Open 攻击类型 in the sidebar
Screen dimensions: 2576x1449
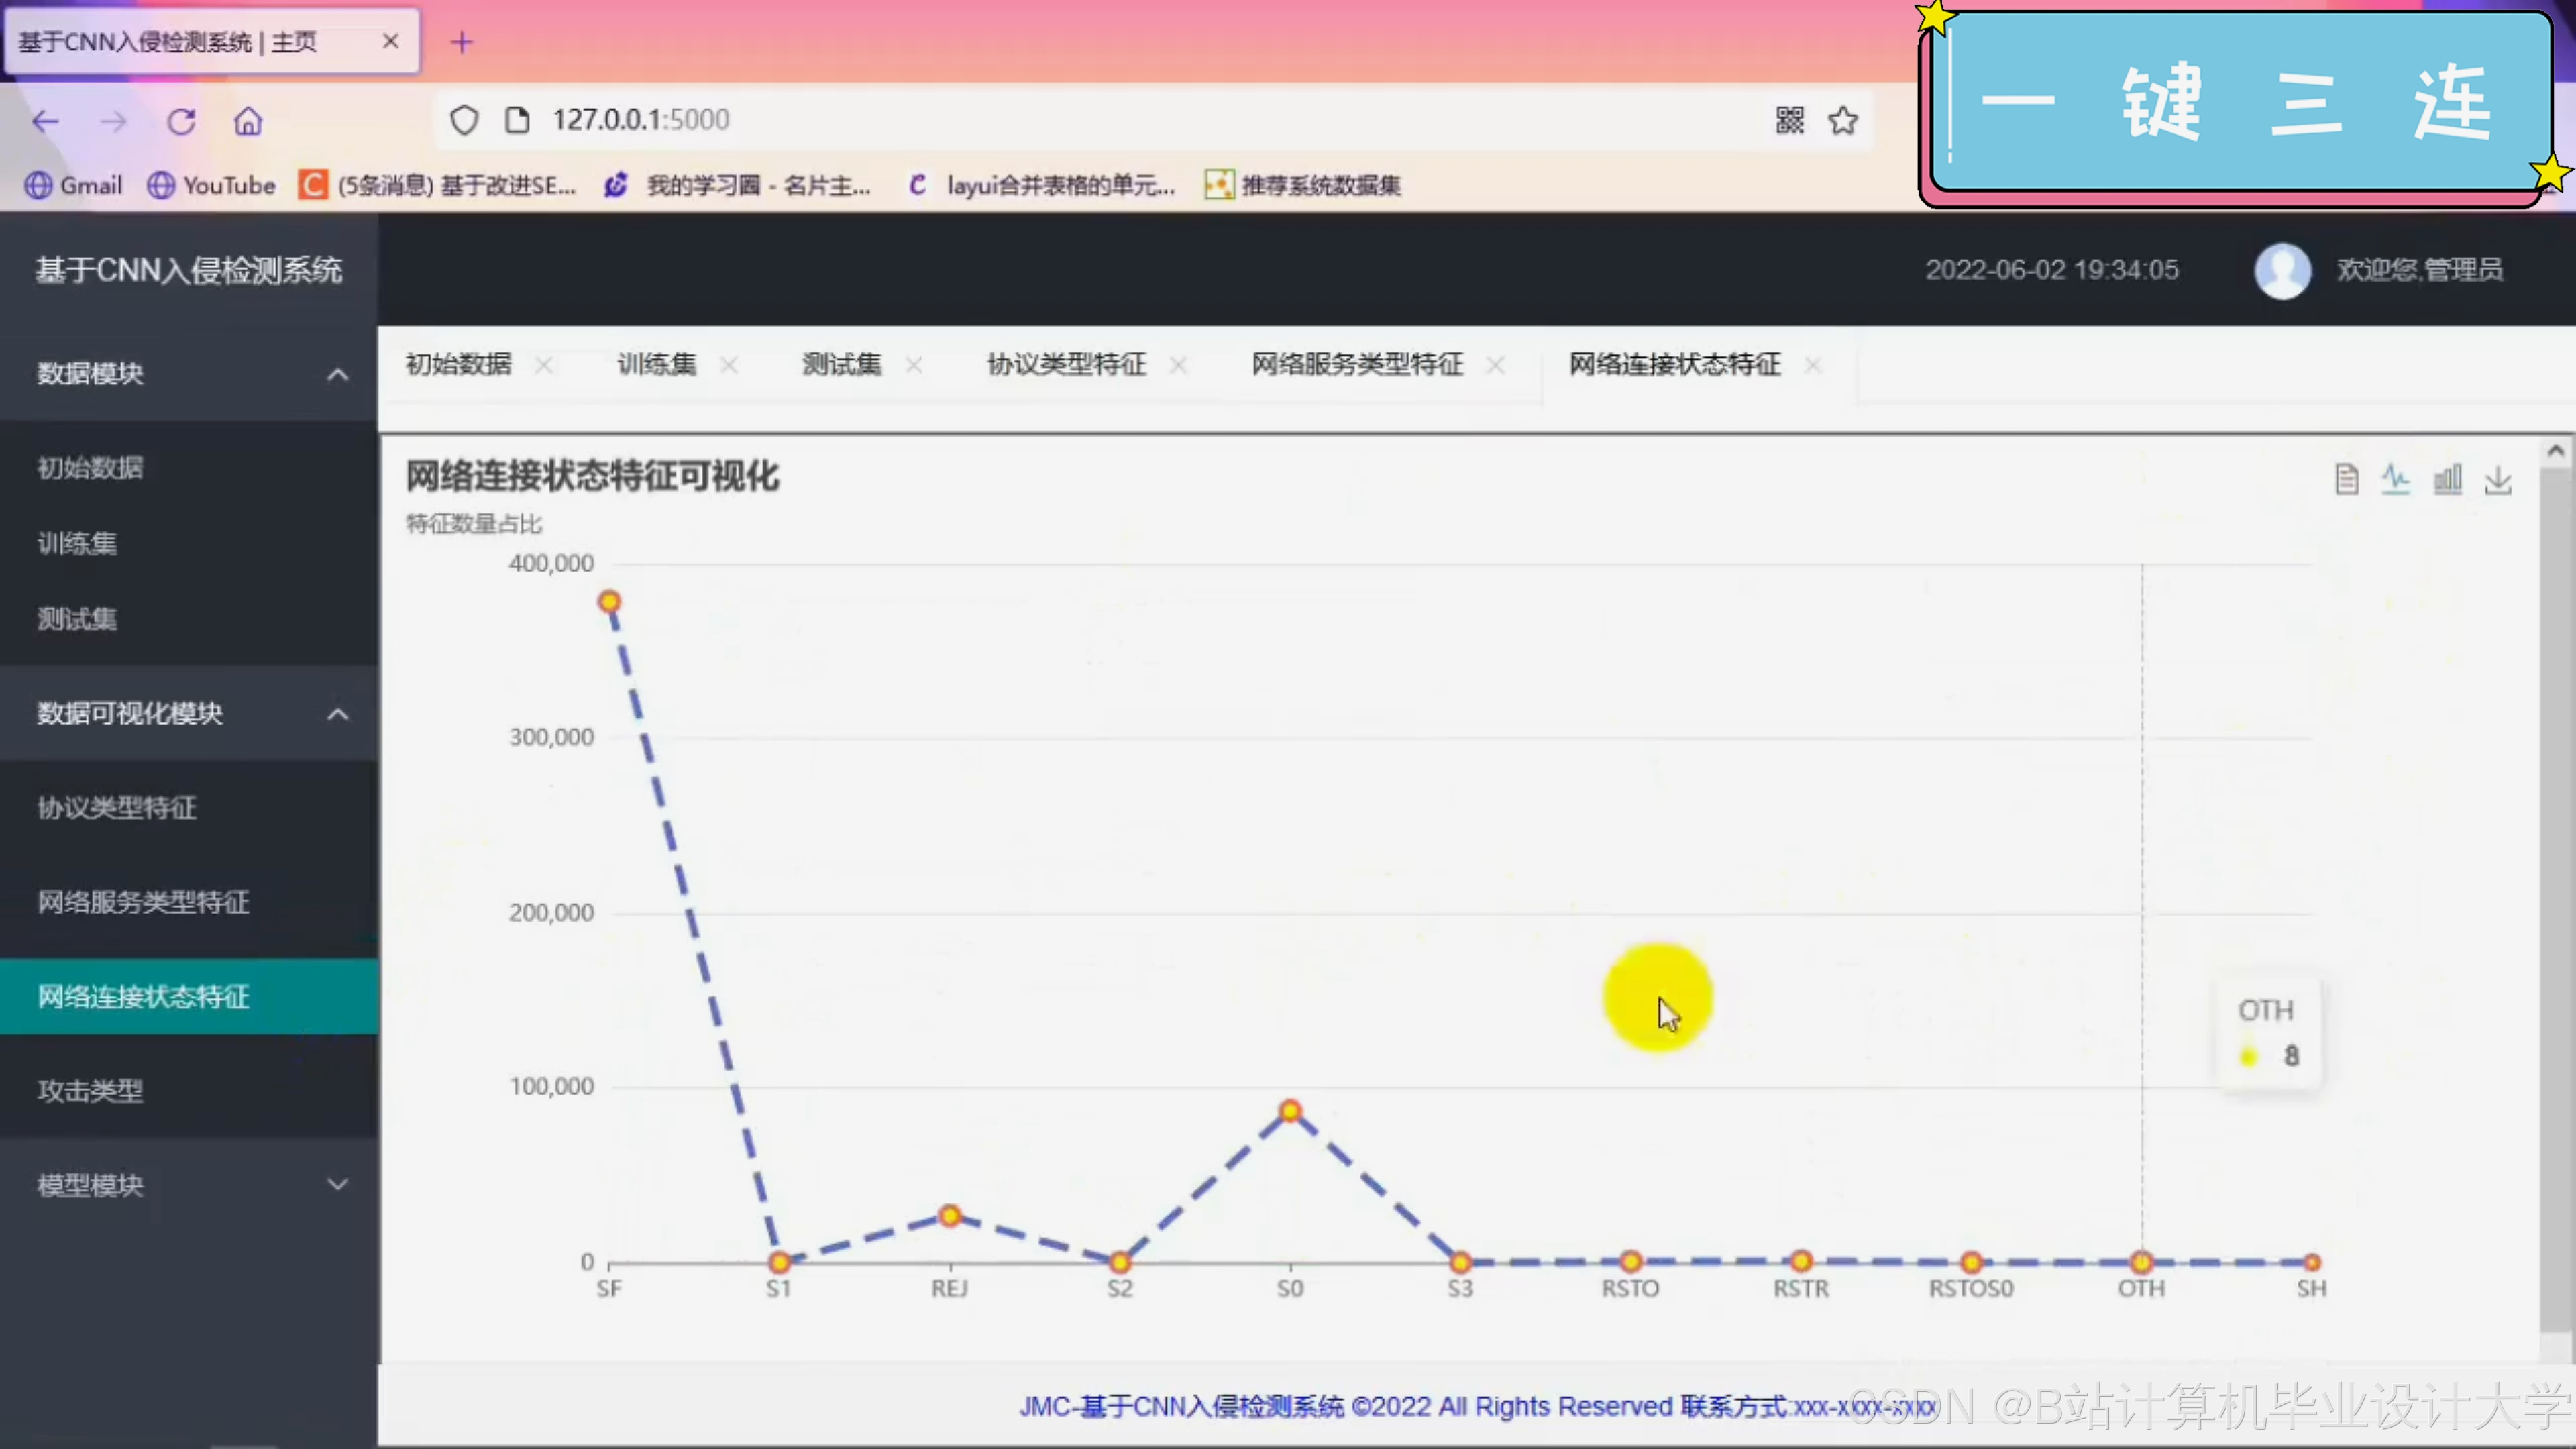click(x=90, y=1091)
